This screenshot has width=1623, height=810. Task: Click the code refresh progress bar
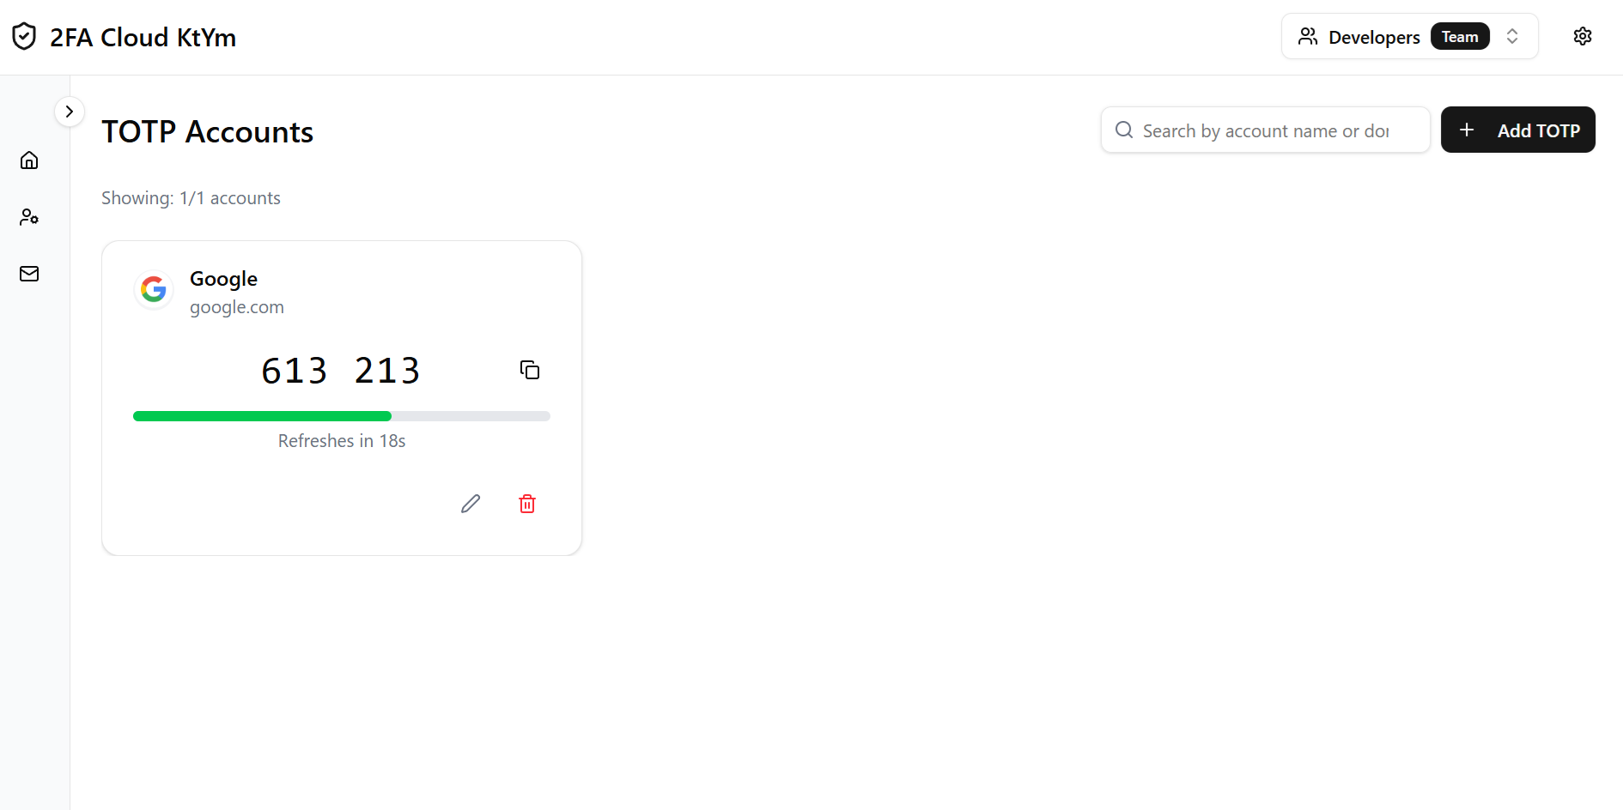pos(342,416)
